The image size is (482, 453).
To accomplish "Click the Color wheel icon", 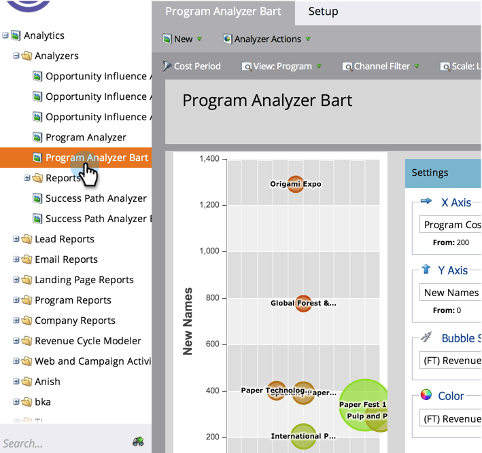I will click(x=426, y=395).
